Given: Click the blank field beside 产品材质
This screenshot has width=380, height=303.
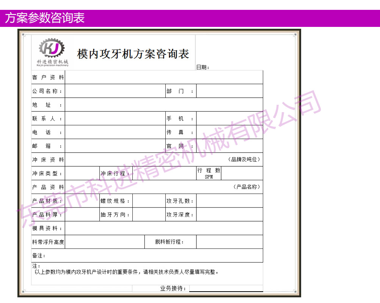Looking at the screenshot, I should pos(82,201).
